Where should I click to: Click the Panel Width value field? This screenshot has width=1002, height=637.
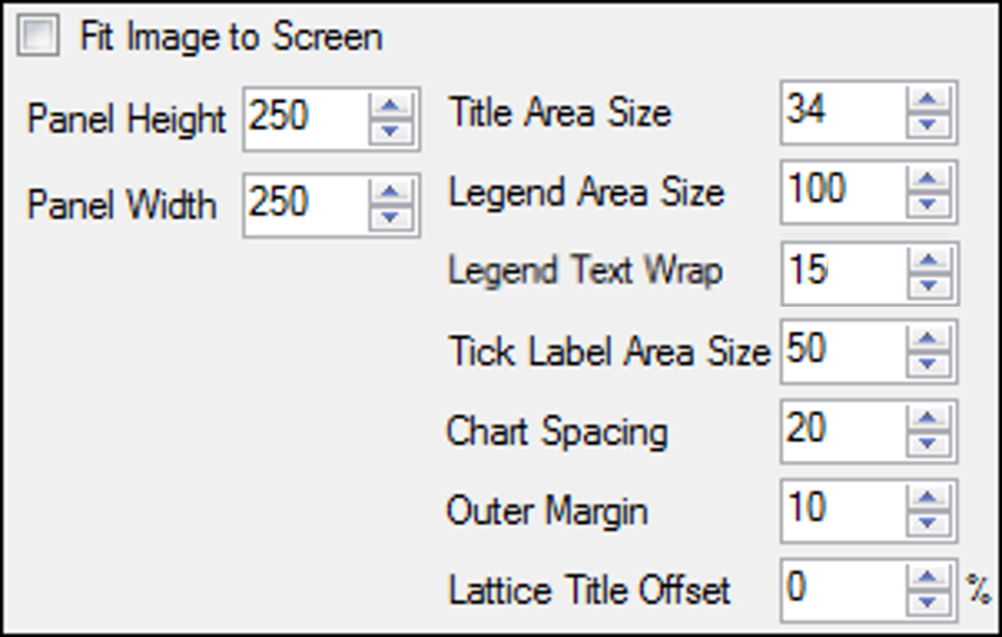(x=304, y=205)
